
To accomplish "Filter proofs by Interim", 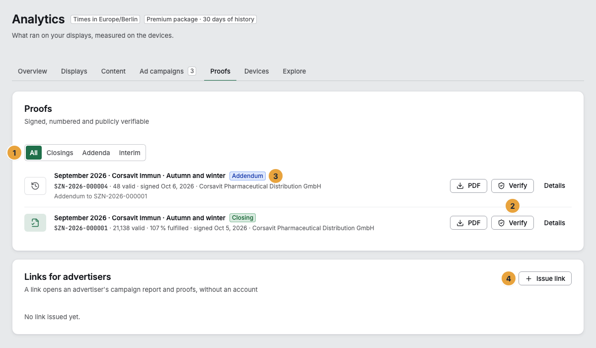I will tap(130, 153).
